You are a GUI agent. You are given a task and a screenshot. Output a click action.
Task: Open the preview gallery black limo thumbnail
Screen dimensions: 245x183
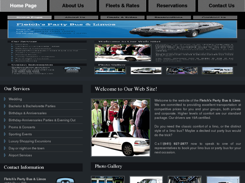pyautogui.click(x=146, y=71)
